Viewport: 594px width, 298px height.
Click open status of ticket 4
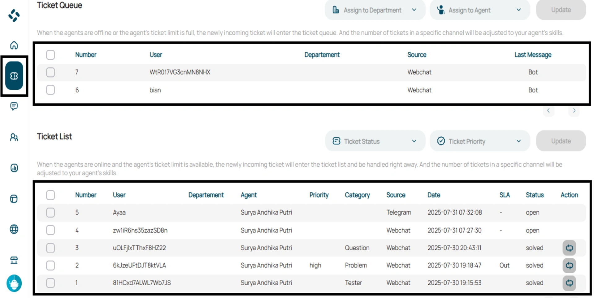[x=532, y=230]
